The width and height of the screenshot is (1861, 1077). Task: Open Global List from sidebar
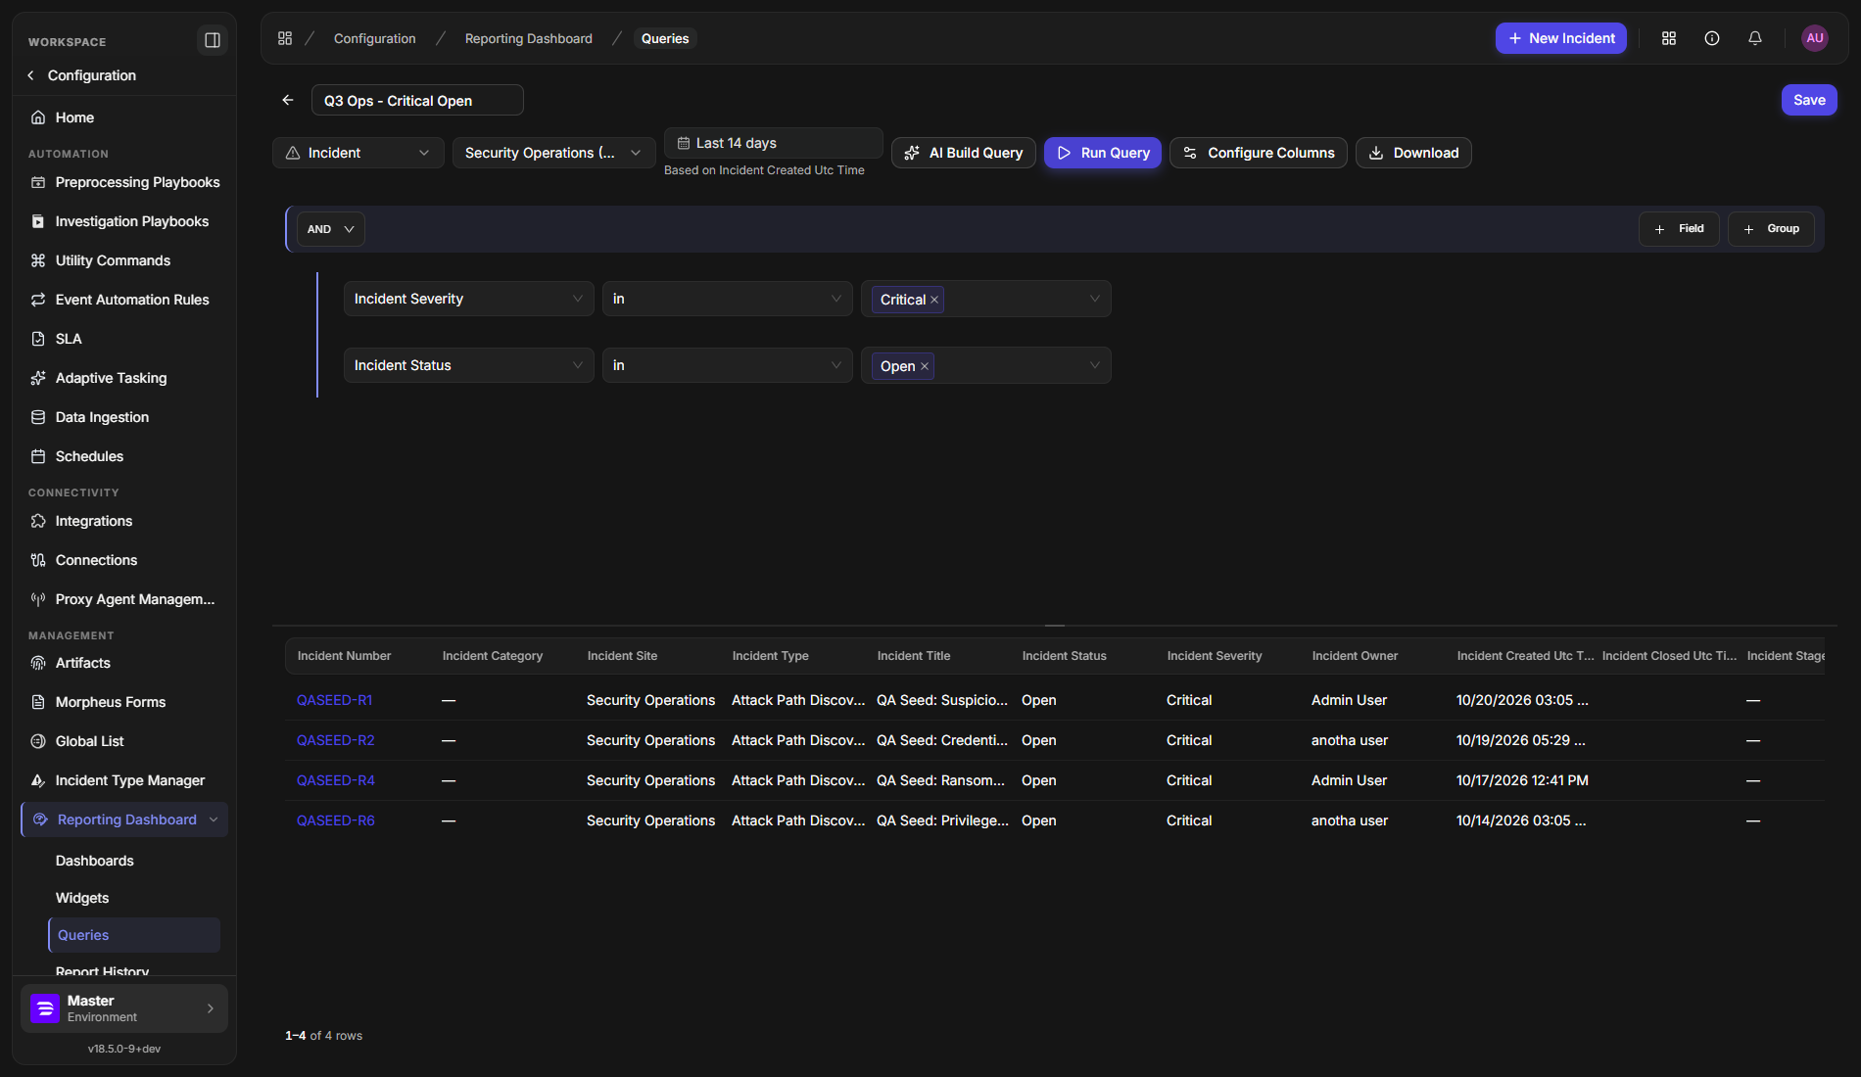(124, 741)
